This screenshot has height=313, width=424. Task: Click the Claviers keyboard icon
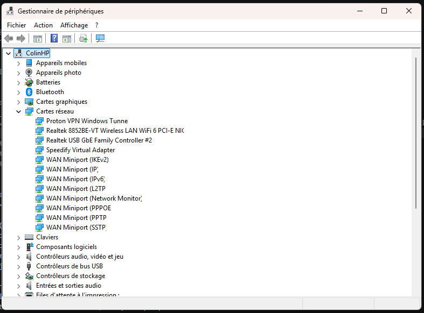point(29,237)
